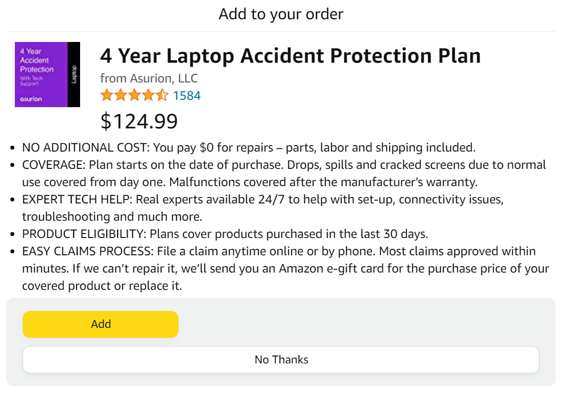
Task: Decline with the No Thanks button
Action: [x=281, y=360]
